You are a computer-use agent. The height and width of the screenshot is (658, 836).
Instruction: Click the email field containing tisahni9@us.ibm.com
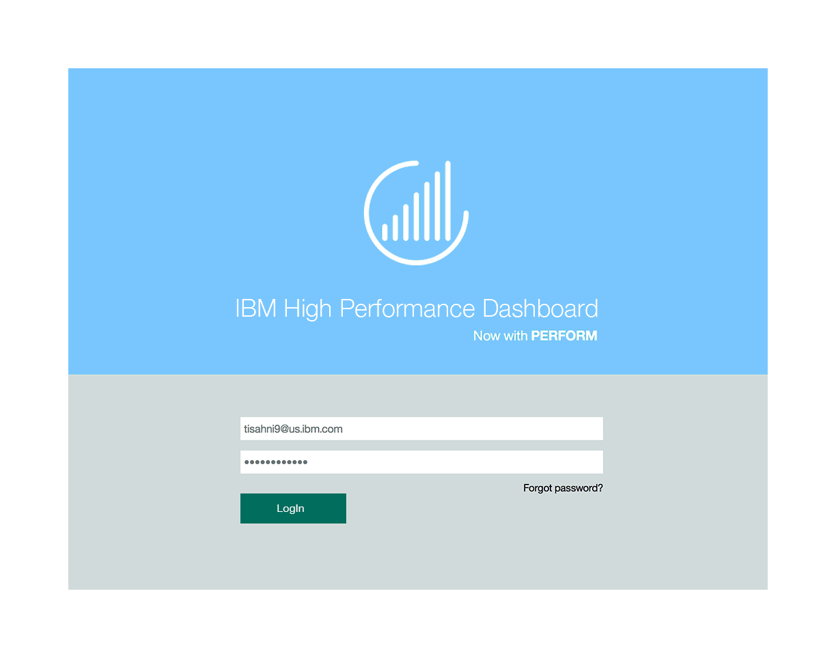click(x=421, y=429)
